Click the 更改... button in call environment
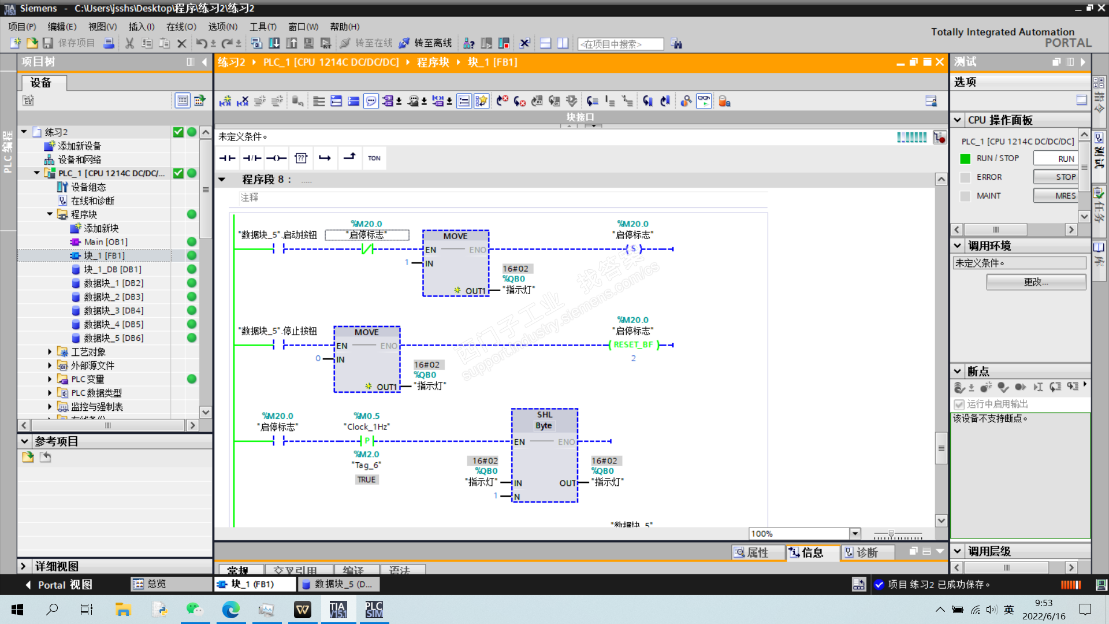The height and width of the screenshot is (624, 1109). pyautogui.click(x=1036, y=282)
